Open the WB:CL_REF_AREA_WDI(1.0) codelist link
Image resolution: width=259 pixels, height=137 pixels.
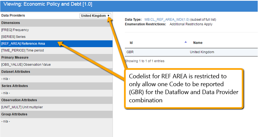pyautogui.click(x=167, y=20)
